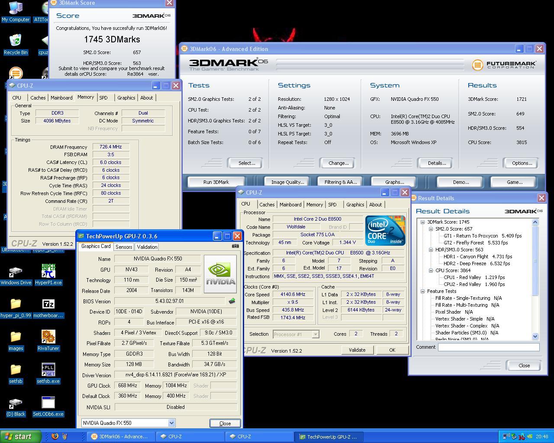Click the BIOS save icon in GPU-Z
Screen dimensions: 554x443
[x=232, y=301]
